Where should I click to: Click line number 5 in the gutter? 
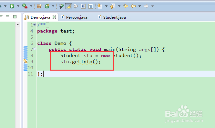(x=32, y=37)
